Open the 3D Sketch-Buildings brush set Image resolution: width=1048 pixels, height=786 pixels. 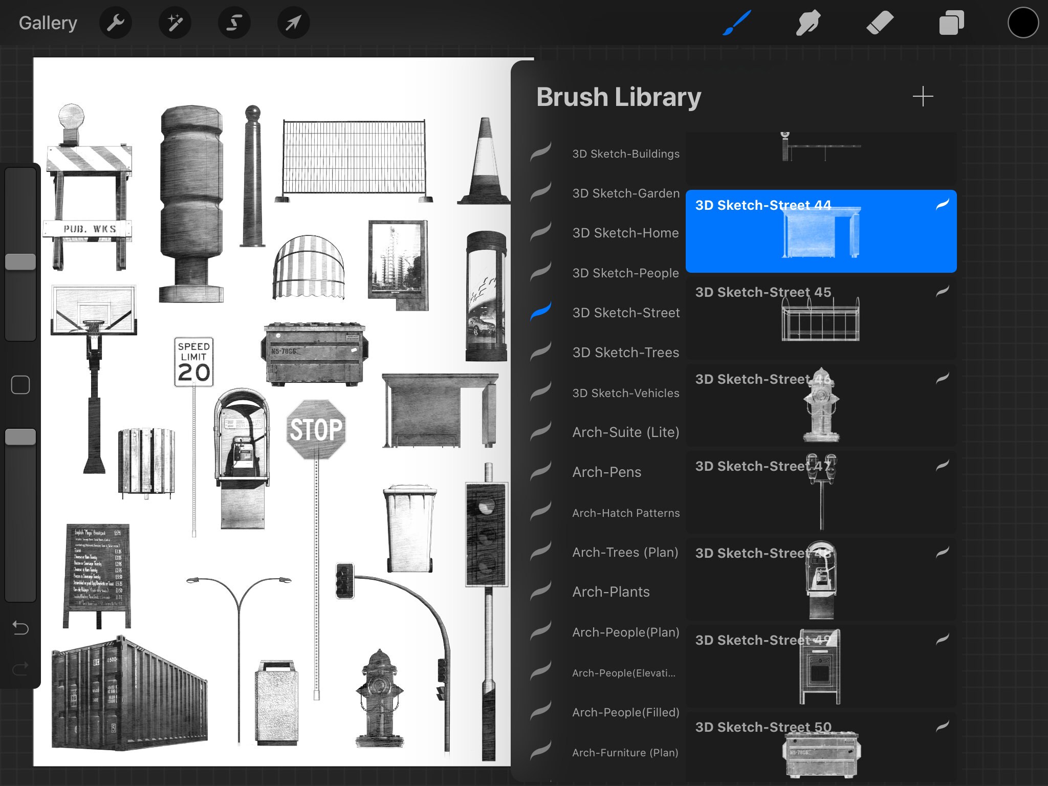pyautogui.click(x=625, y=153)
